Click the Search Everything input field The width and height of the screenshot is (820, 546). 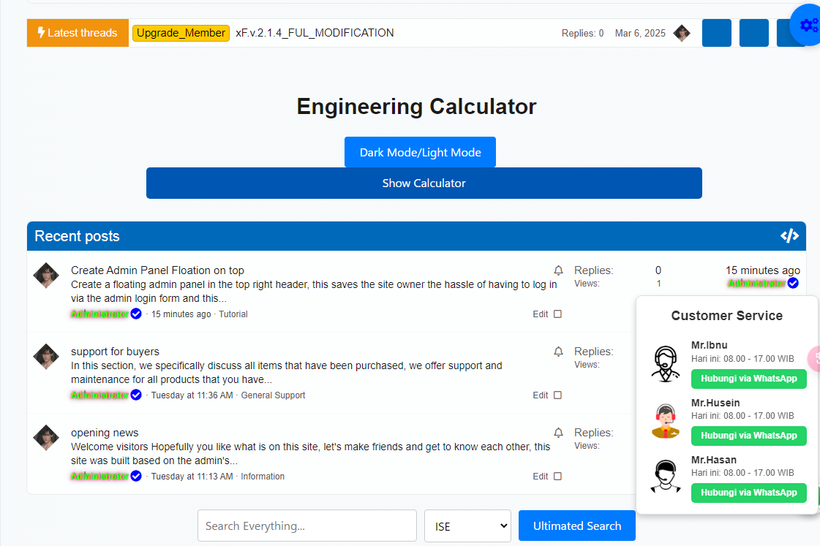click(x=307, y=526)
